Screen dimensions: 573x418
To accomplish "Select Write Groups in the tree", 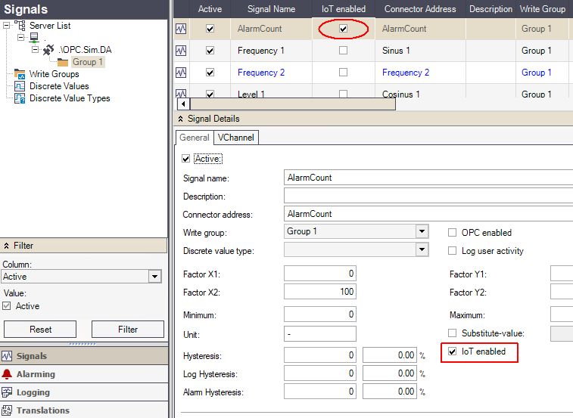I will tap(54, 74).
